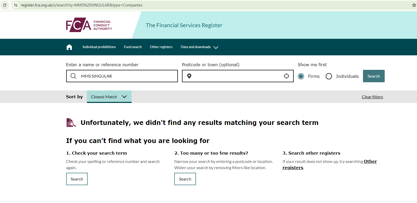
Task: Click the site information icon in address bar
Action: (16, 5)
